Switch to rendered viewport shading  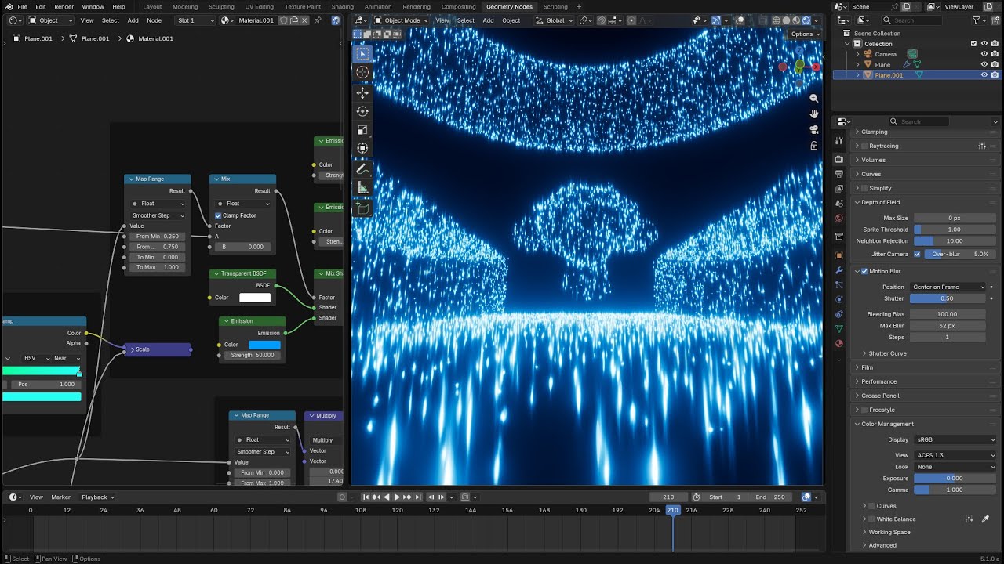[806, 20]
